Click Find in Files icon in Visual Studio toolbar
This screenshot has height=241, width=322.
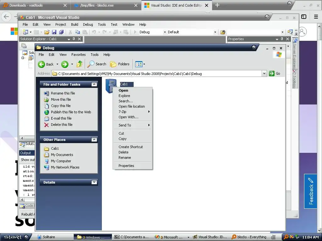223,32
